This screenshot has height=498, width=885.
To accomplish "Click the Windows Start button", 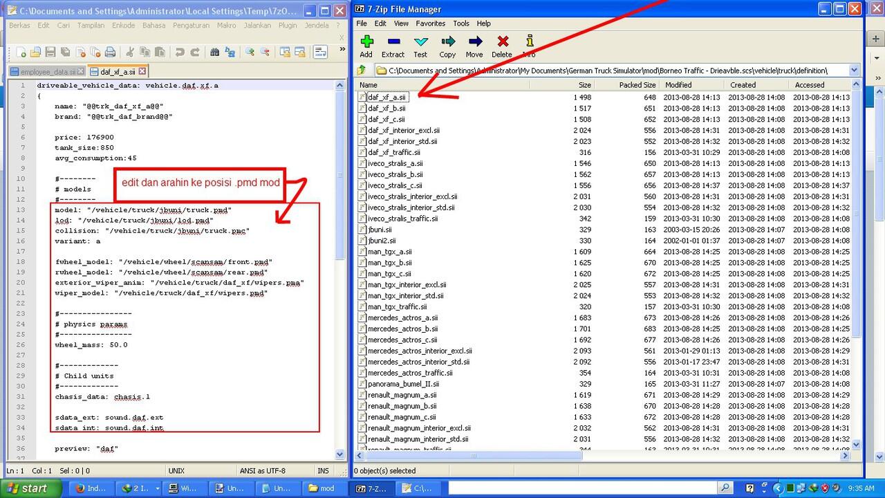I will point(29,488).
